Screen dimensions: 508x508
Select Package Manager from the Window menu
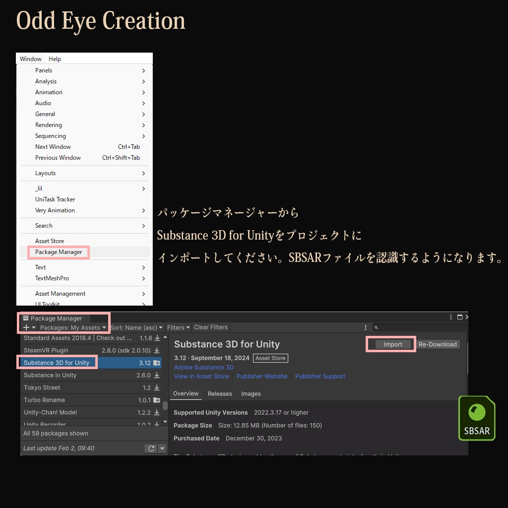pos(84,252)
